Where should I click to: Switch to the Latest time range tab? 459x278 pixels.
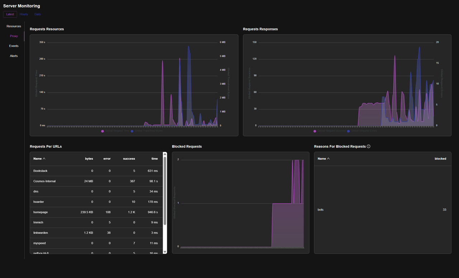pos(10,14)
